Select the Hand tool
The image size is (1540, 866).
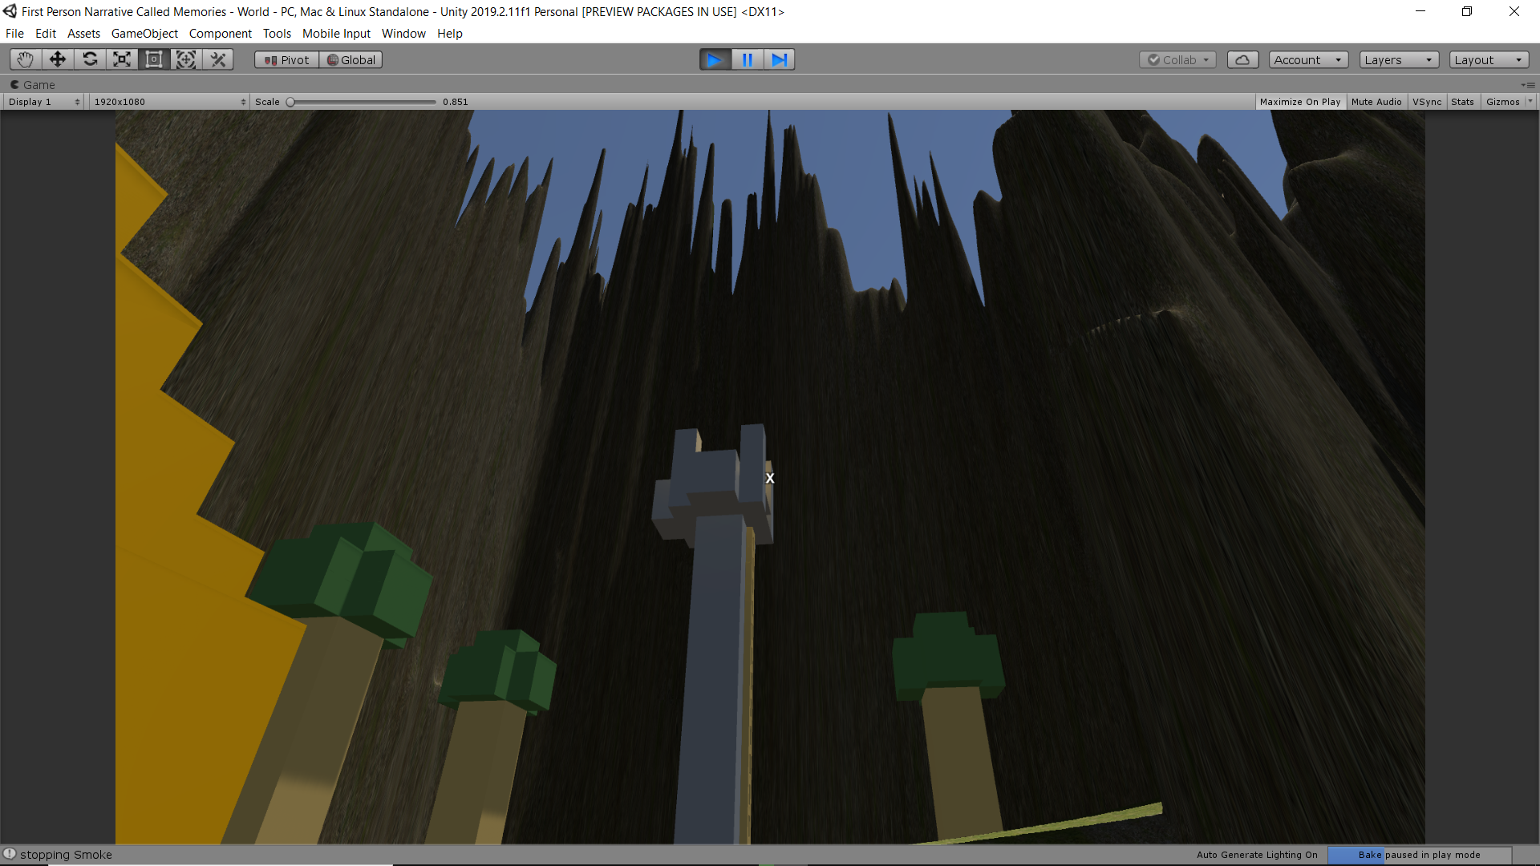(x=26, y=59)
